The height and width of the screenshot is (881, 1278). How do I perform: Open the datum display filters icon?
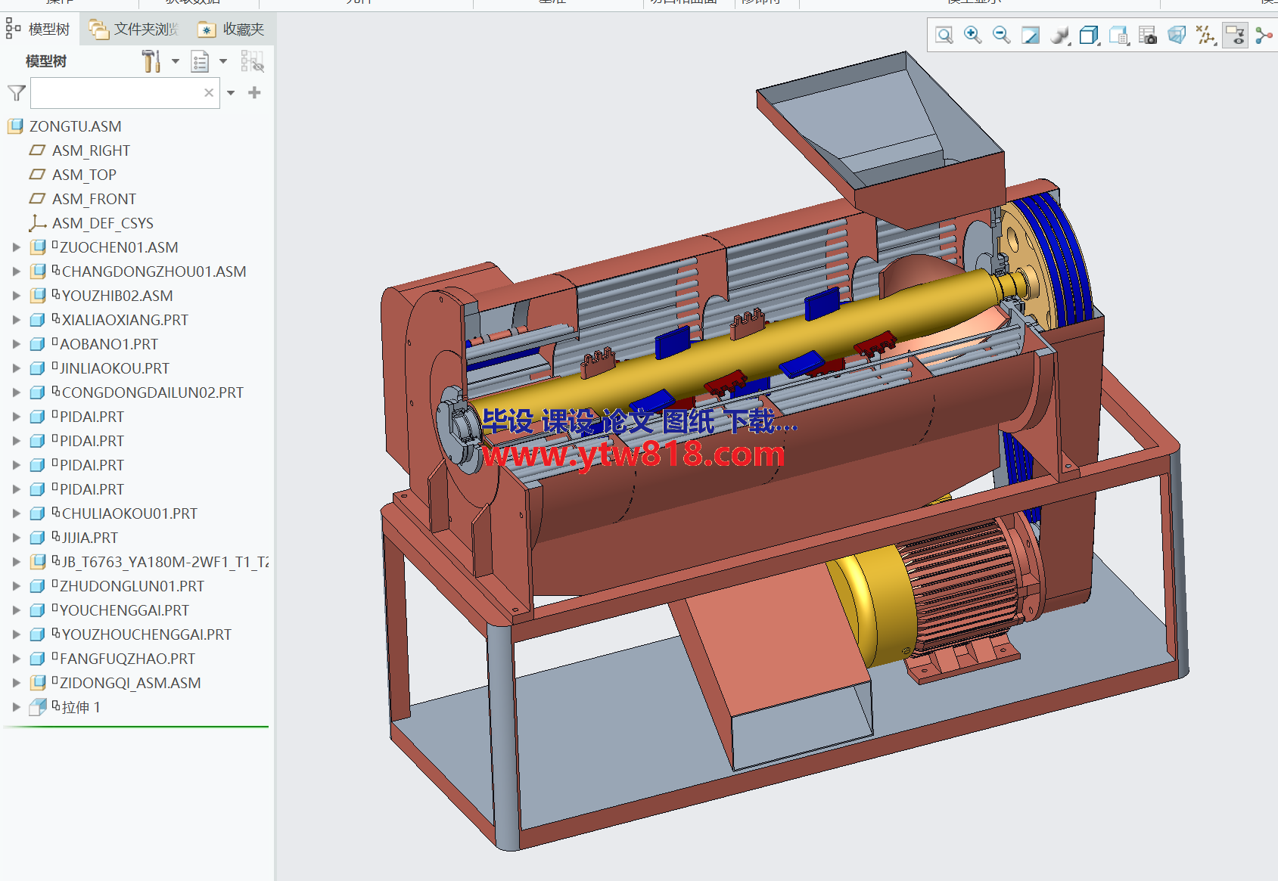[x=1205, y=35]
